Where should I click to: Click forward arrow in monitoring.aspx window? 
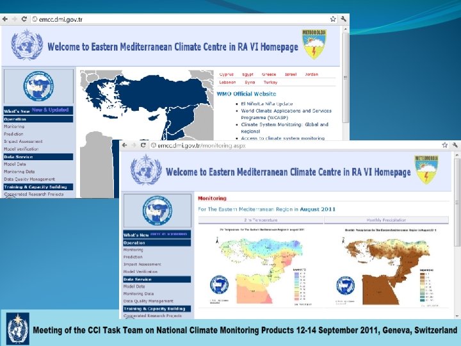click(134, 145)
